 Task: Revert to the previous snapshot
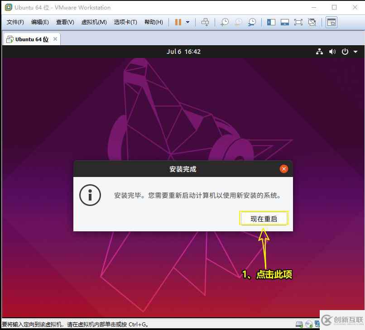tap(238, 22)
